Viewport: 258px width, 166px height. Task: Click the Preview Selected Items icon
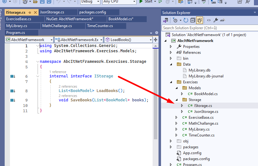tap(223, 20)
